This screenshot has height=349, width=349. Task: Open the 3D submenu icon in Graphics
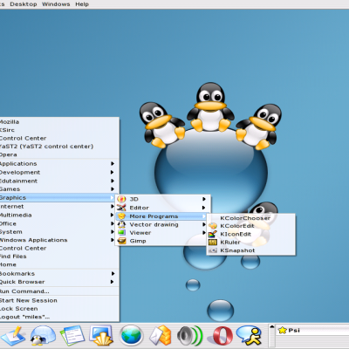(121, 199)
